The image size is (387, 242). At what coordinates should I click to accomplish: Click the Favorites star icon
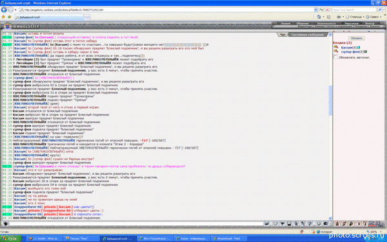(3, 17)
